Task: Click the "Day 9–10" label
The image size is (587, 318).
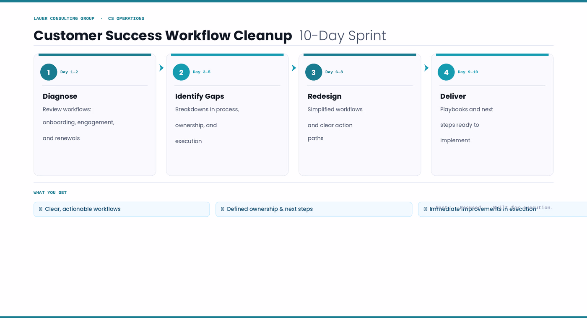Action: (x=468, y=72)
